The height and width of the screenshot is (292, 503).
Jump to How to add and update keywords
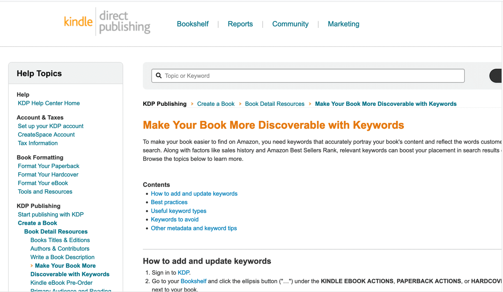[x=194, y=194]
